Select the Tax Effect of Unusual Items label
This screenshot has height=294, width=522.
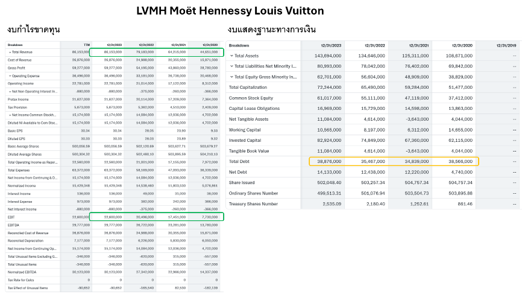pos(28,288)
